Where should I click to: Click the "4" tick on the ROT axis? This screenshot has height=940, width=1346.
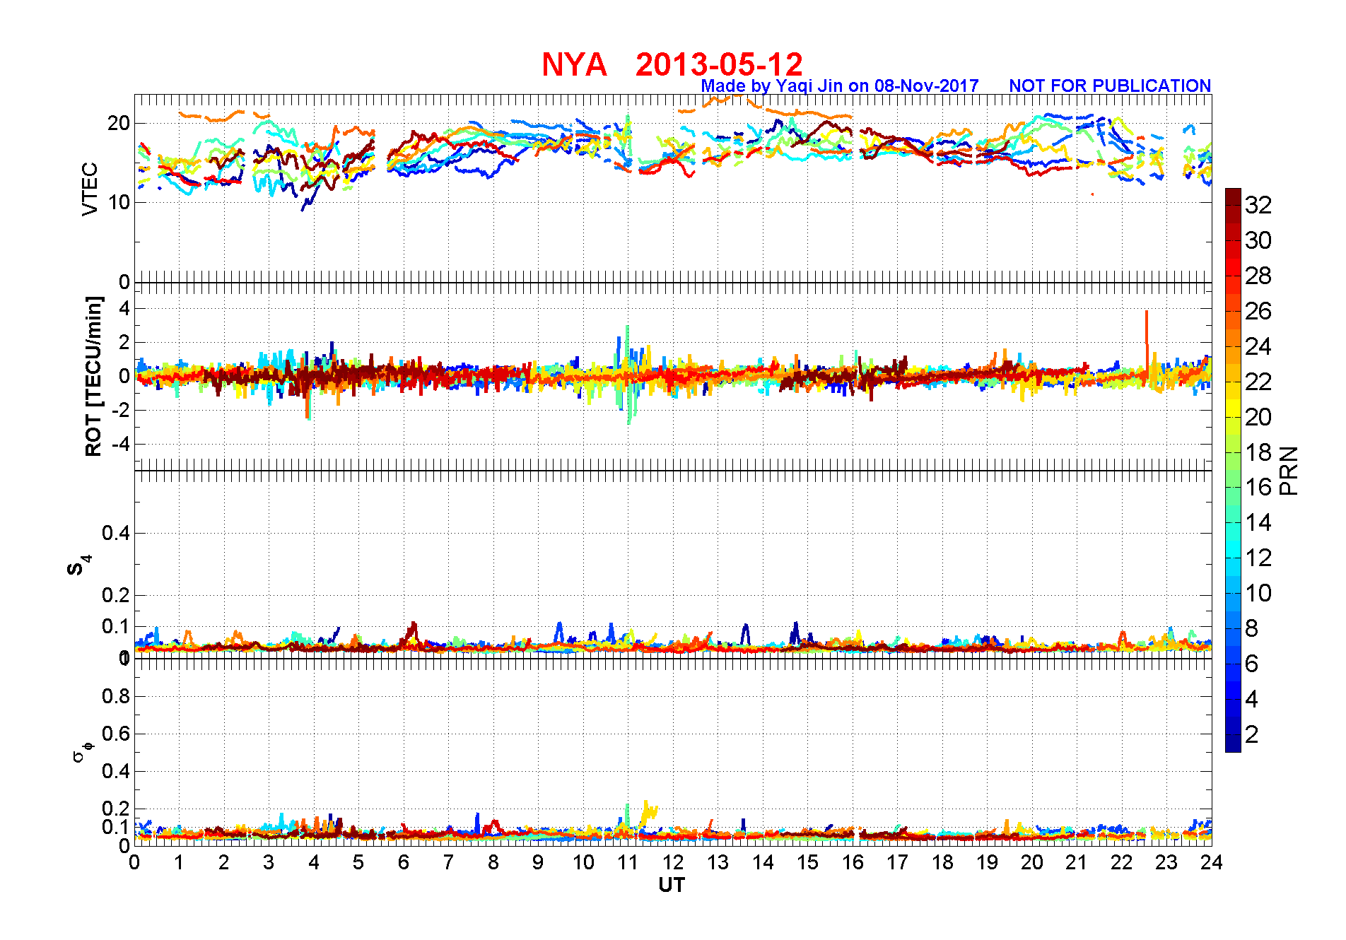click(x=125, y=308)
